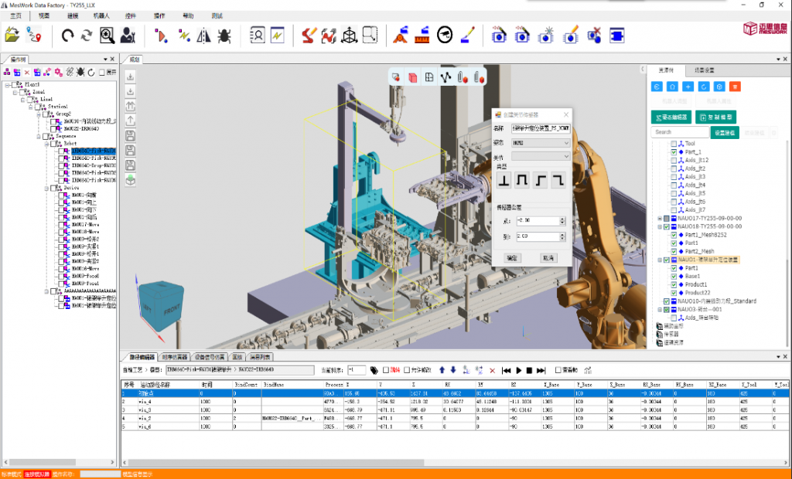
Task: Click the gears icon in operation tree toolbar
Action: click(59, 73)
